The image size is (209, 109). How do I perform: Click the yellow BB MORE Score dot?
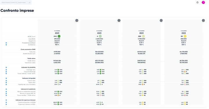tap(185, 36)
